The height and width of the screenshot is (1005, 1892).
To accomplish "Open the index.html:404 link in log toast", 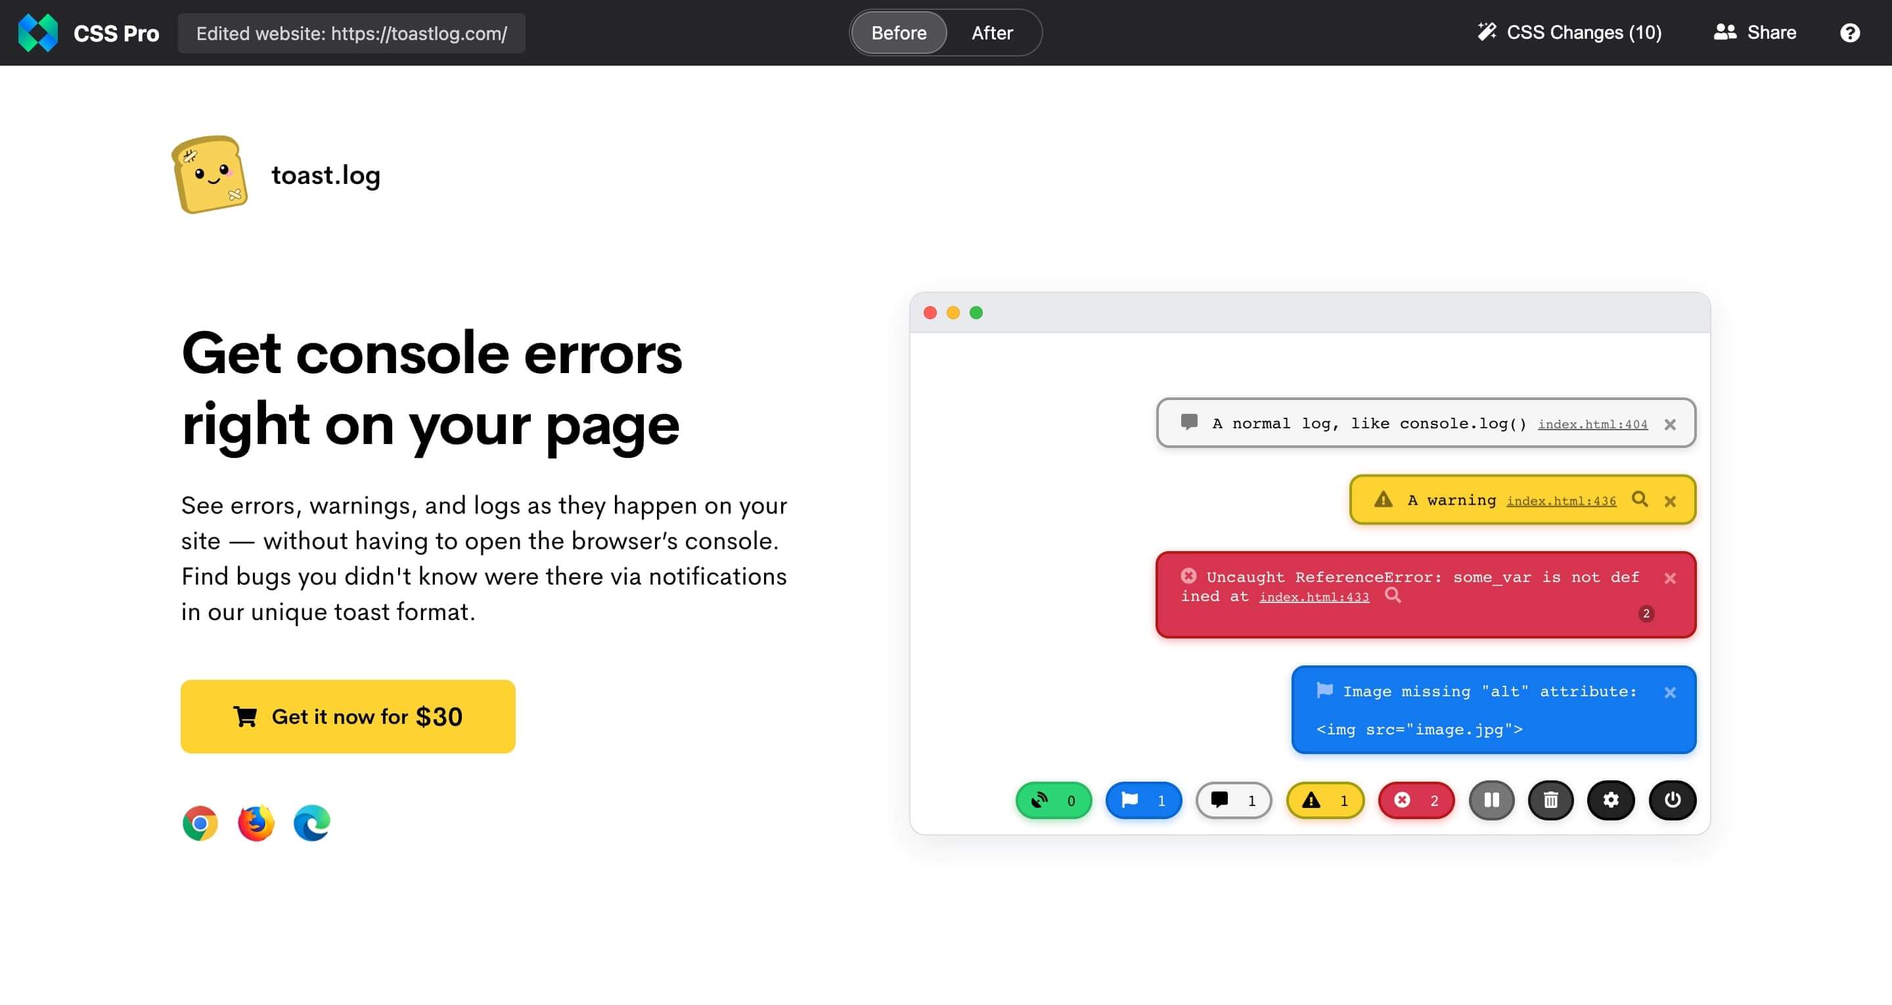I will pos(1592,424).
